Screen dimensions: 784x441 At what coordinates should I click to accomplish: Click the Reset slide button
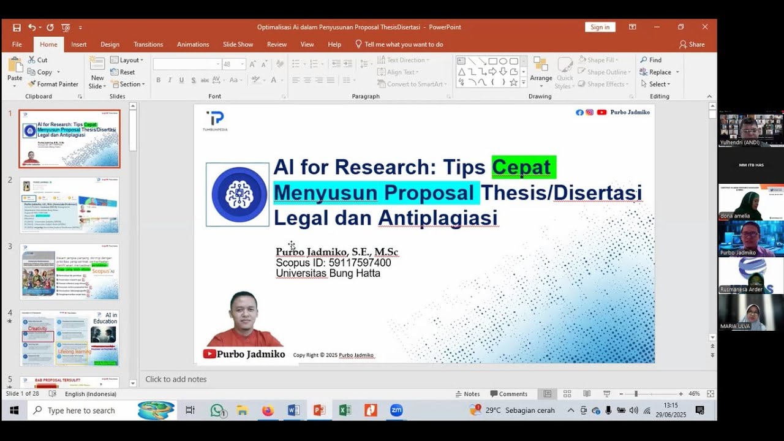coord(123,72)
